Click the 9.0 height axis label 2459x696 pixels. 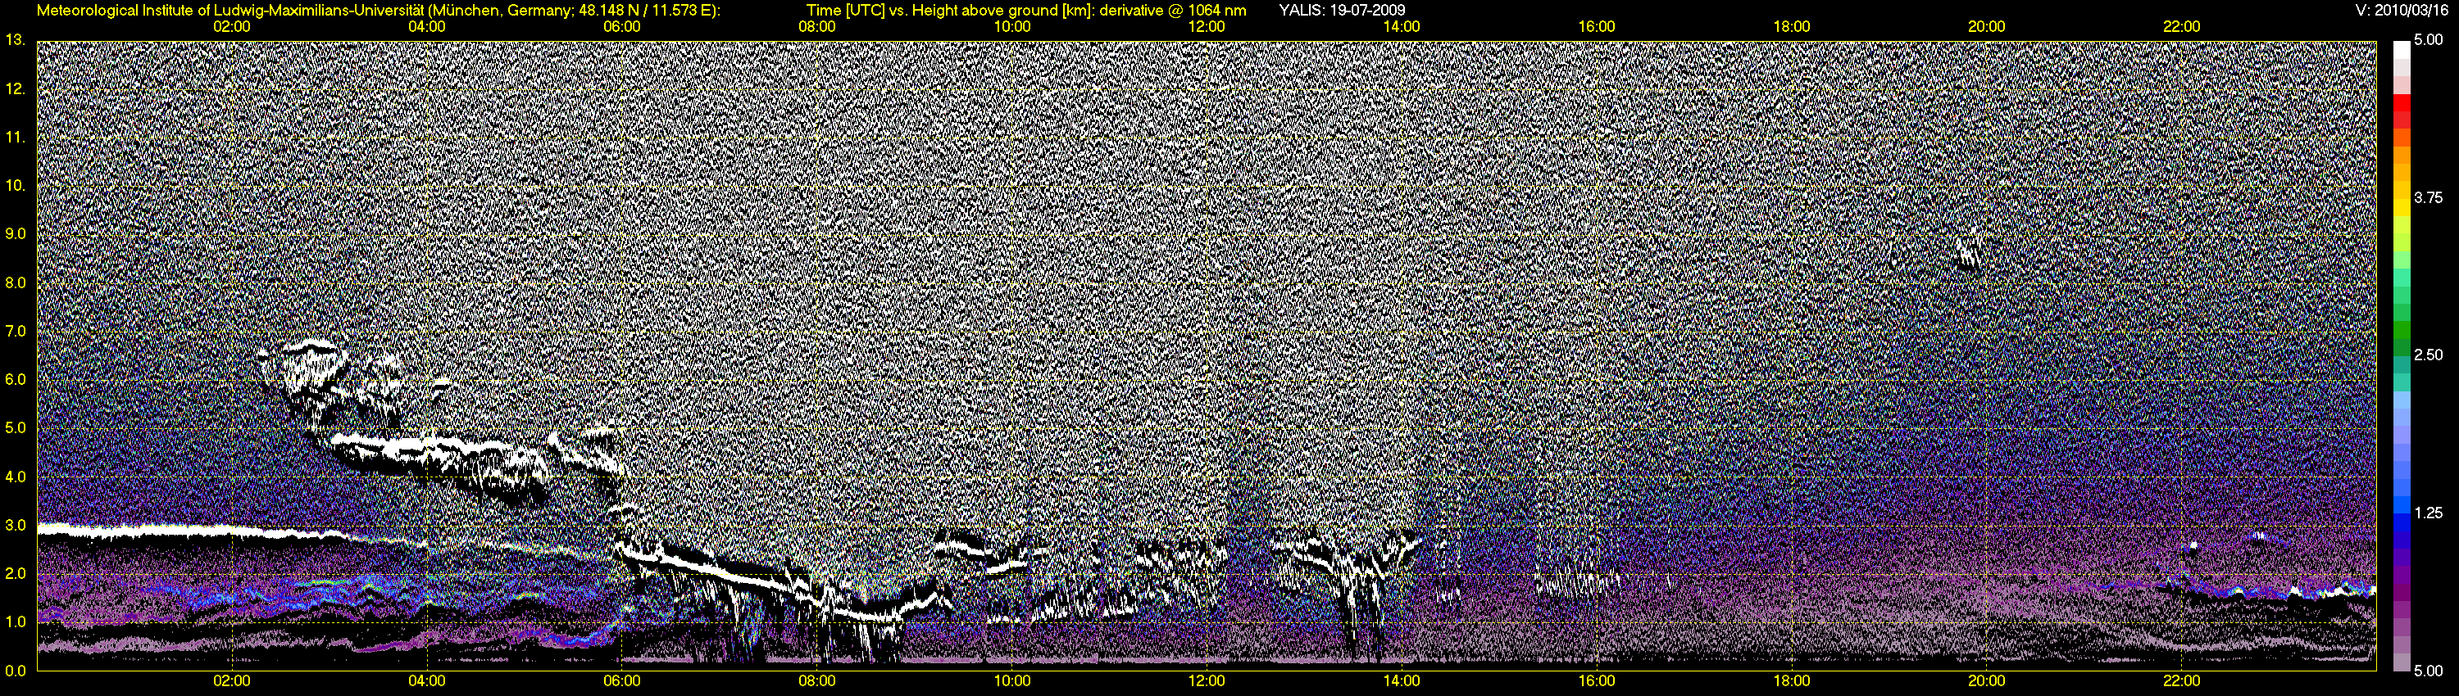(14, 233)
